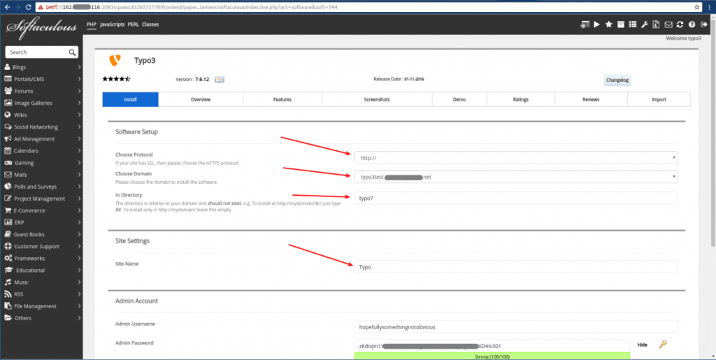Click the Polls and Surveys pie chart icon

coord(8,187)
